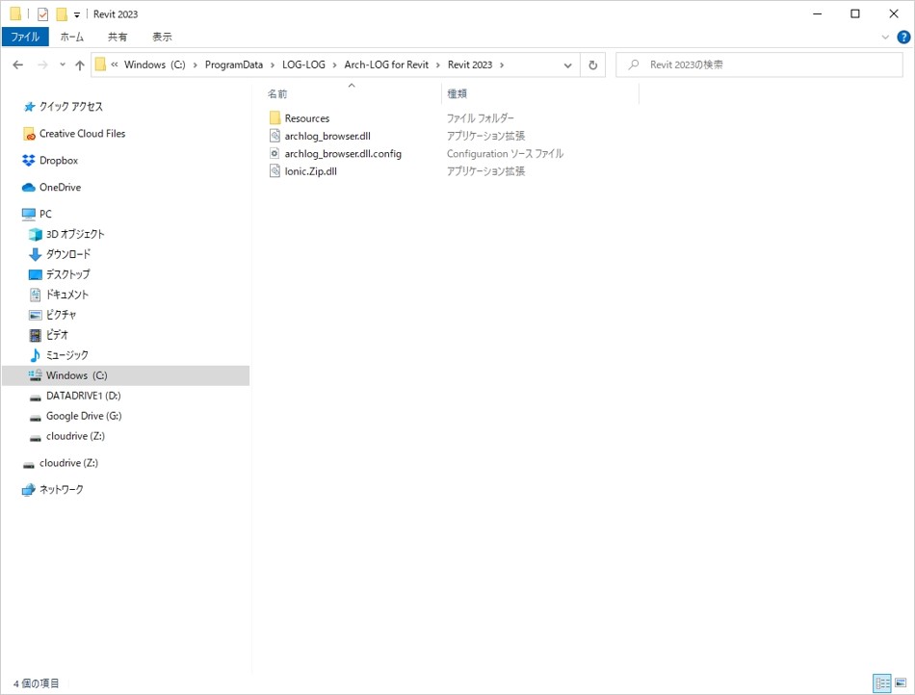Click the Dropbox icon in sidebar
Image resolution: width=915 pixels, height=695 pixels.
click(x=29, y=161)
